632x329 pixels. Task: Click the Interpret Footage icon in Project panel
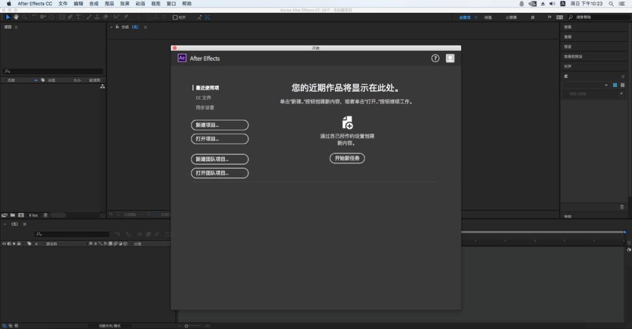pos(5,215)
